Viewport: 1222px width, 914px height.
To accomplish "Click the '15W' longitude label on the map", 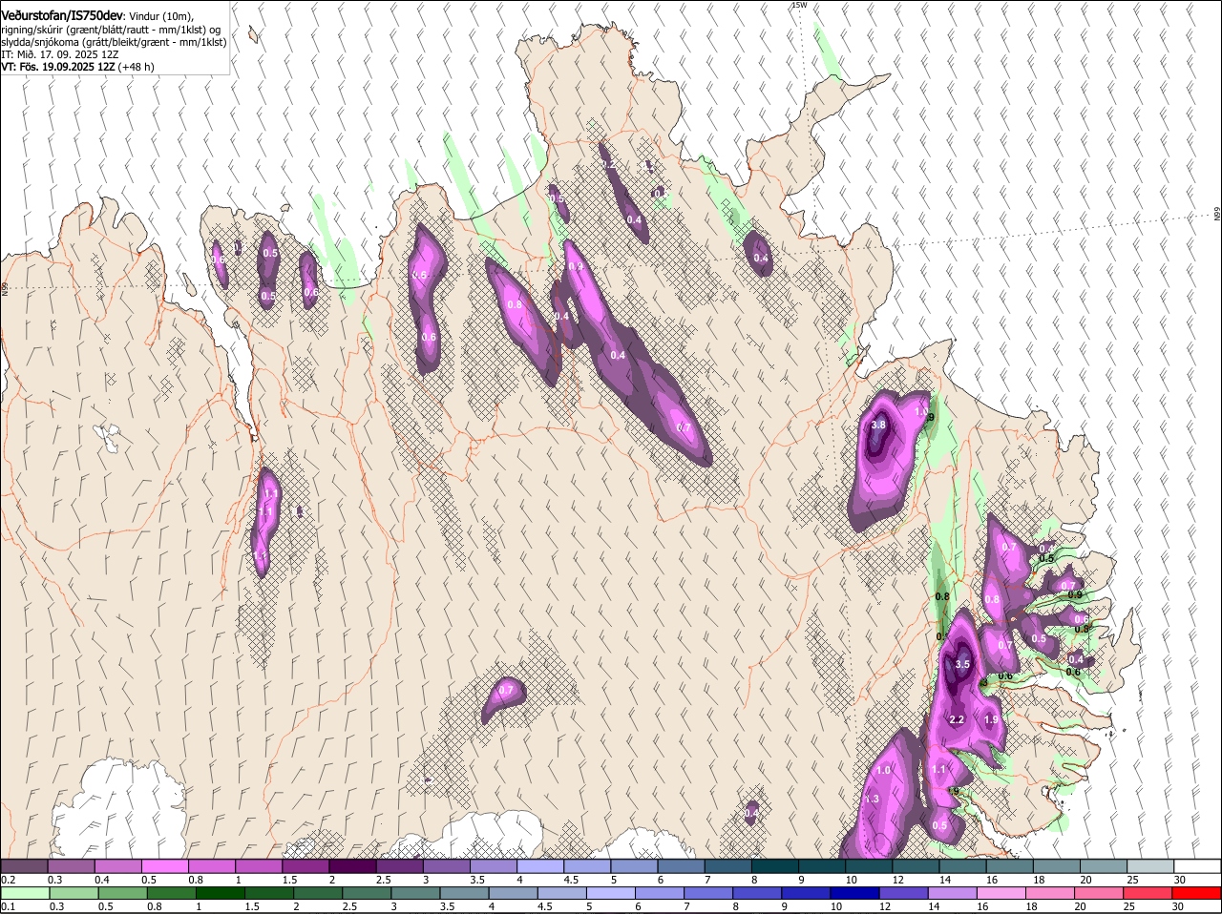I will coord(799,6).
